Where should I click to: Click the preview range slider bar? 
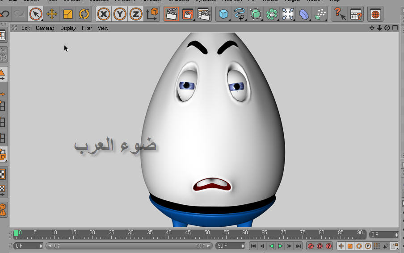[129, 246]
